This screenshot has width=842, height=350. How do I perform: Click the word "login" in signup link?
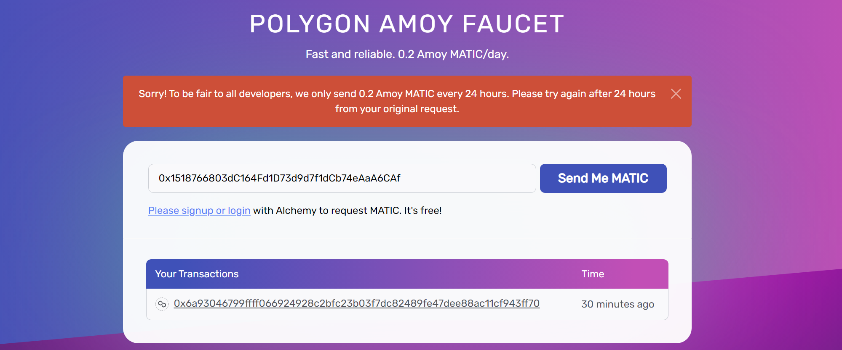pyautogui.click(x=239, y=211)
